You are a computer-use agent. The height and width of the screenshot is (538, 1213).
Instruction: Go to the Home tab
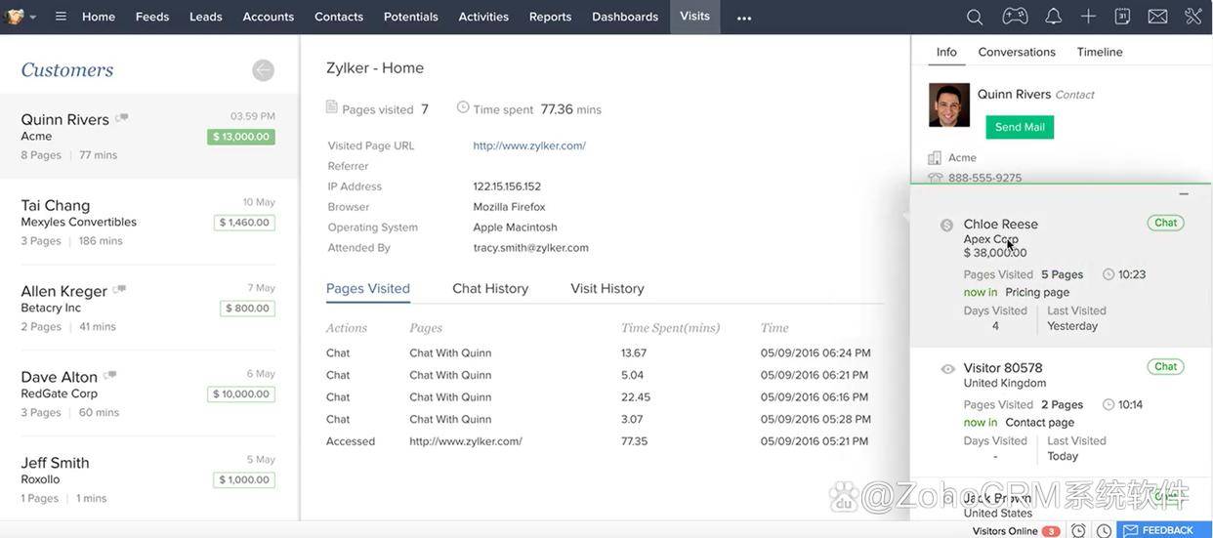99,17
